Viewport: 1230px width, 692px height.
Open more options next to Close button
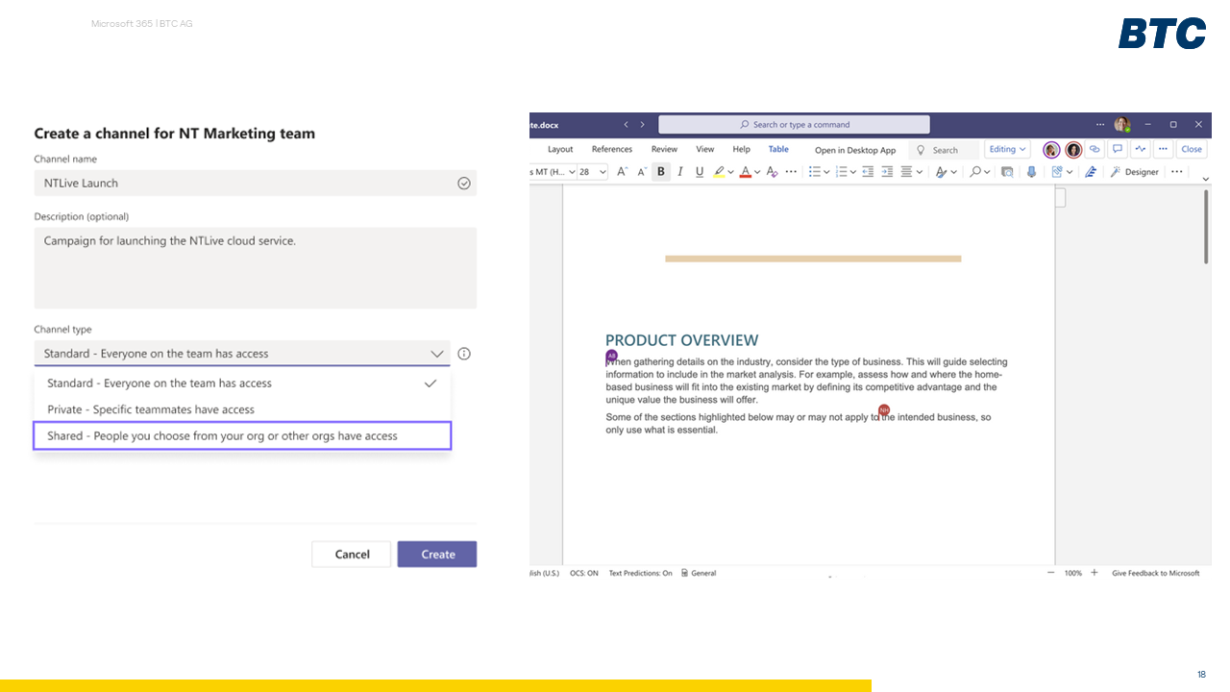click(x=1163, y=150)
